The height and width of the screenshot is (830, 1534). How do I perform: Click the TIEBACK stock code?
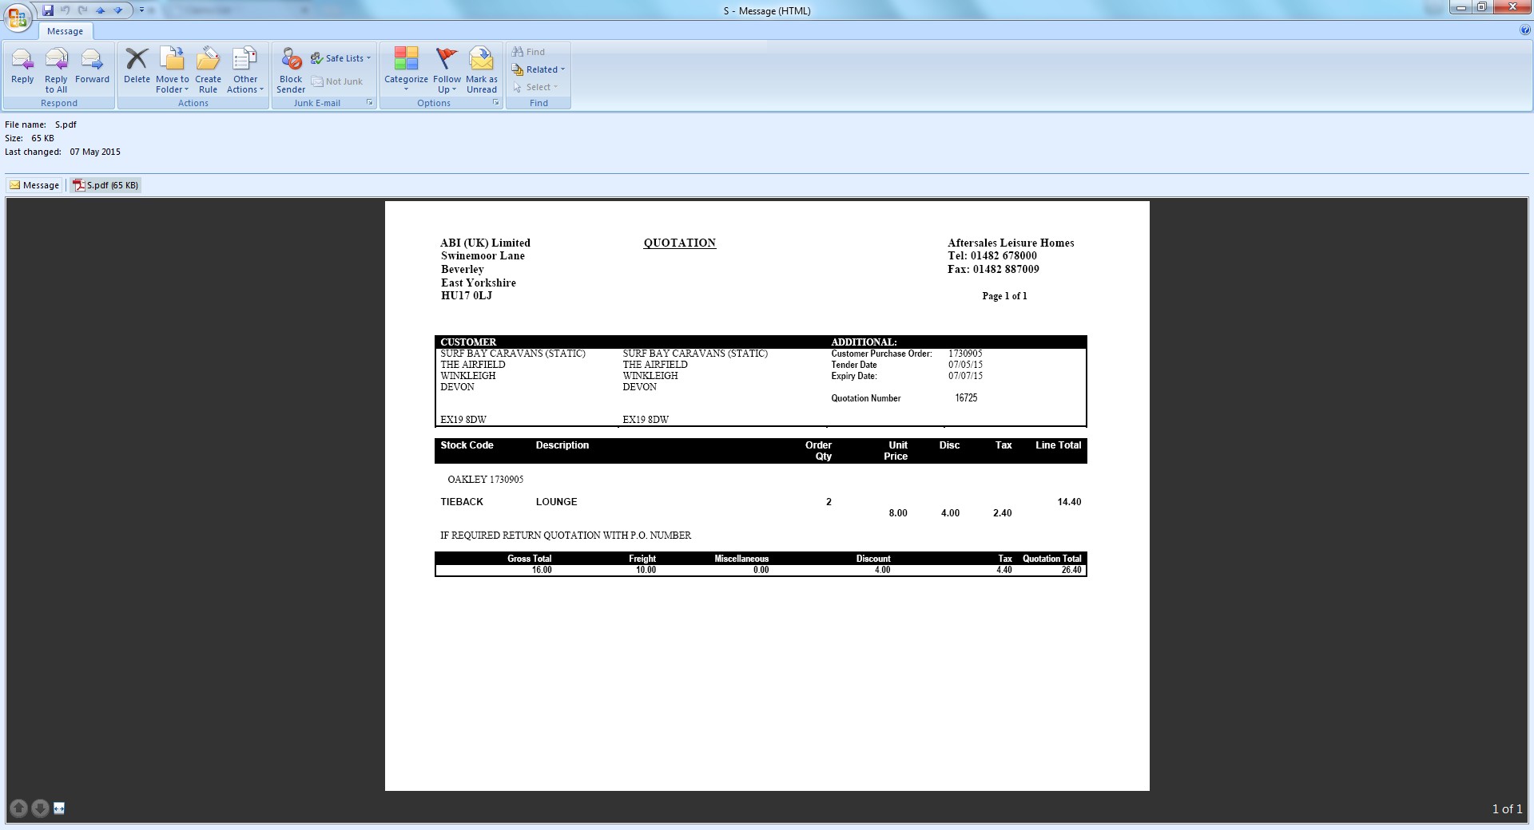pyautogui.click(x=462, y=502)
